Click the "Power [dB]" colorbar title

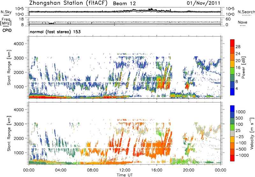(x=244, y=67)
